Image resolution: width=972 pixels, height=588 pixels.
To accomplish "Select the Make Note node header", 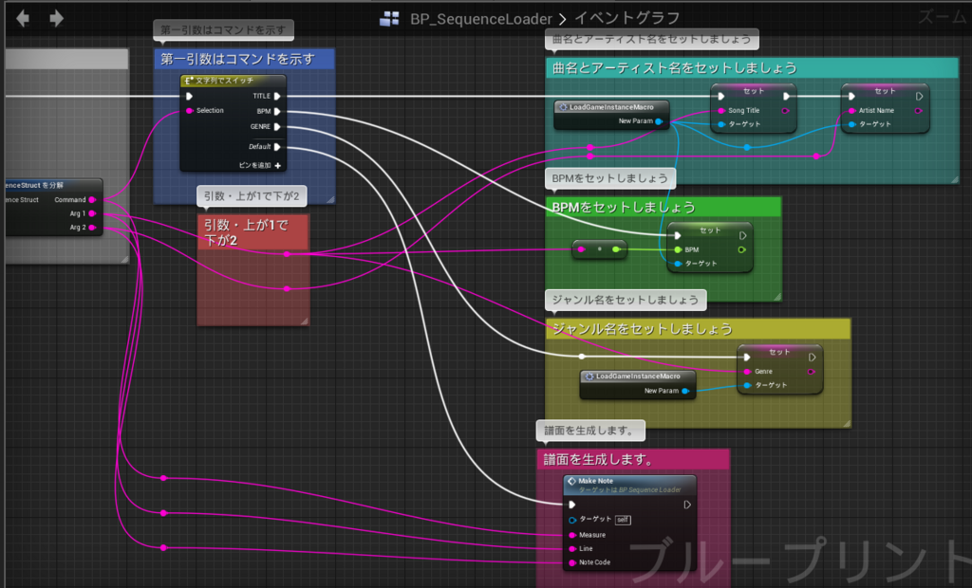I will click(x=630, y=485).
